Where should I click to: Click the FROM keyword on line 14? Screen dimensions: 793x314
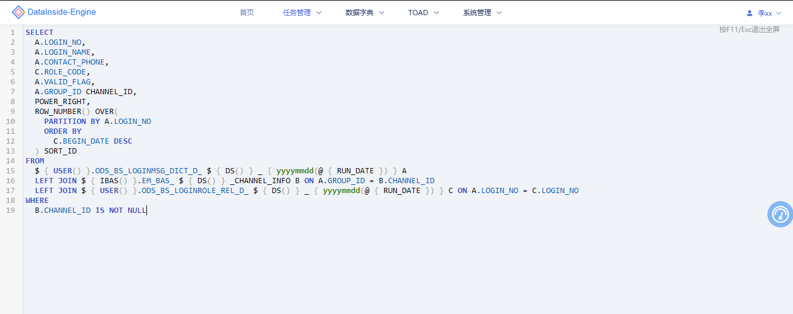pyautogui.click(x=35, y=161)
